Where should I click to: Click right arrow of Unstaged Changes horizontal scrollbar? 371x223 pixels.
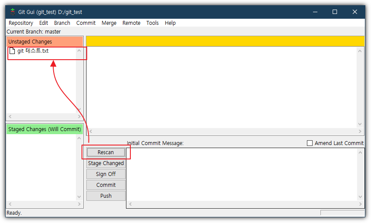click(79, 116)
